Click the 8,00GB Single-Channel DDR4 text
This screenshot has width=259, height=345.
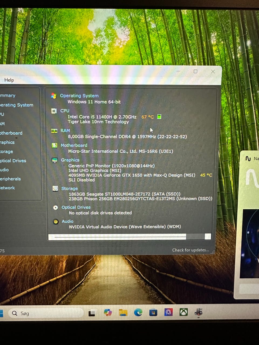(x=127, y=137)
